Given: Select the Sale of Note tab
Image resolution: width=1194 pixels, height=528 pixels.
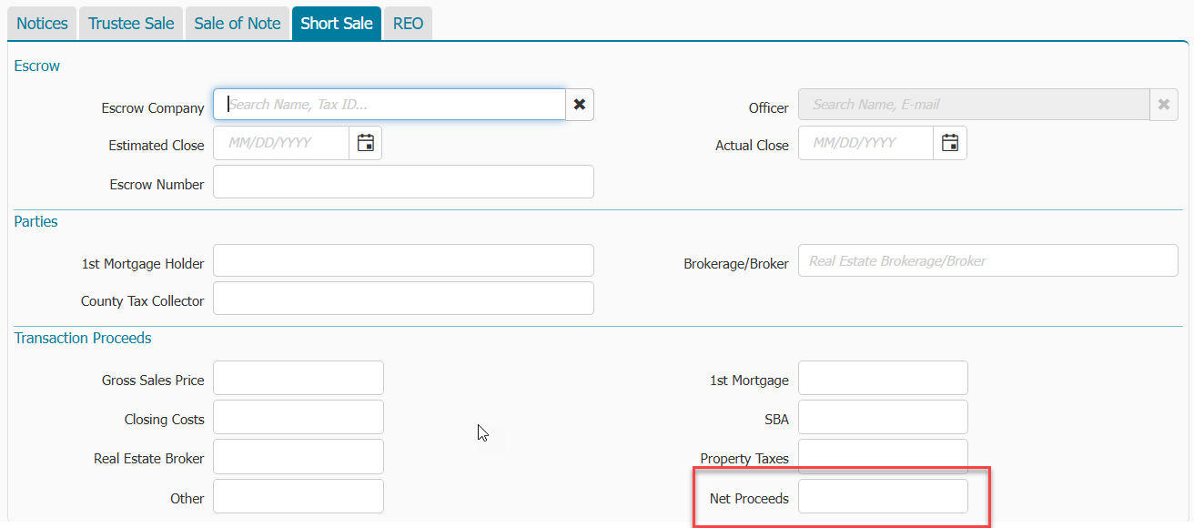Looking at the screenshot, I should click(238, 24).
